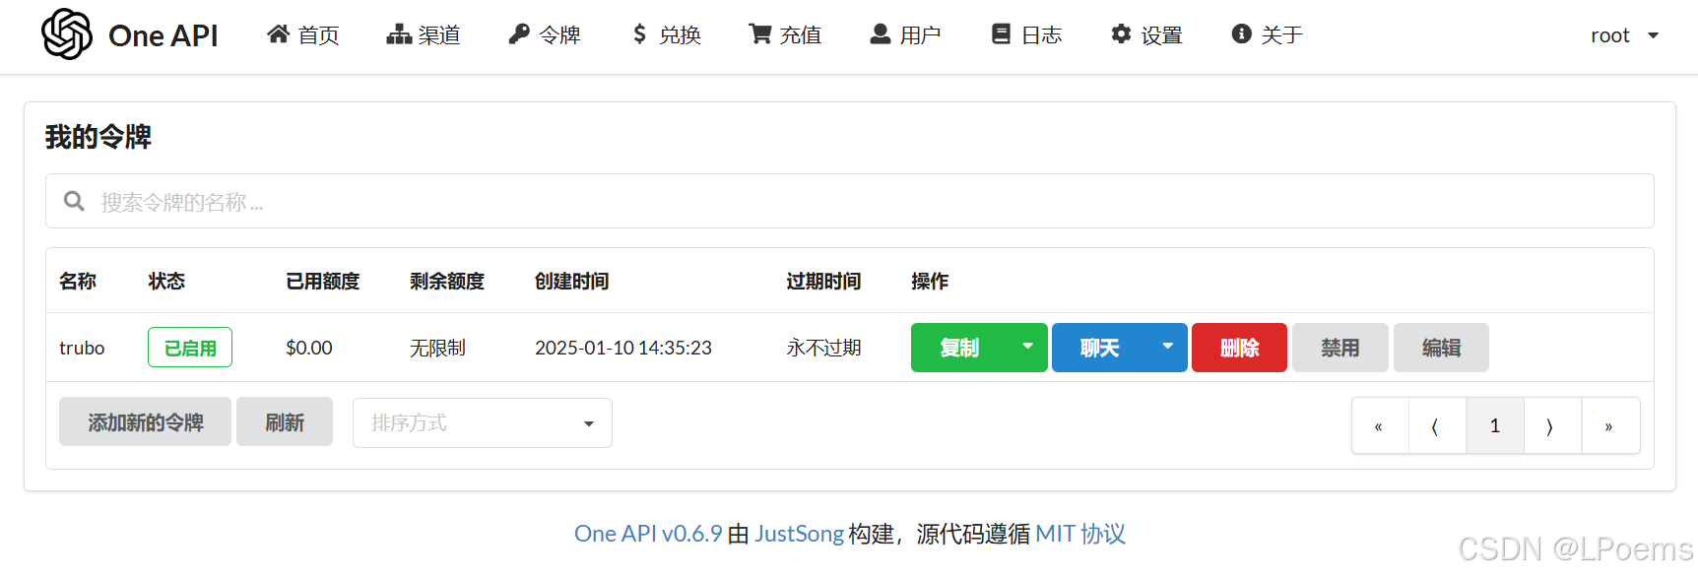The height and width of the screenshot is (578, 1698).
Task: Click the 状态 column header
Action: coord(166,282)
